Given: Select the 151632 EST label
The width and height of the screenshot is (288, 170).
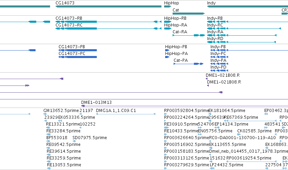Looking at the screenshot, I should pos(218,158).
